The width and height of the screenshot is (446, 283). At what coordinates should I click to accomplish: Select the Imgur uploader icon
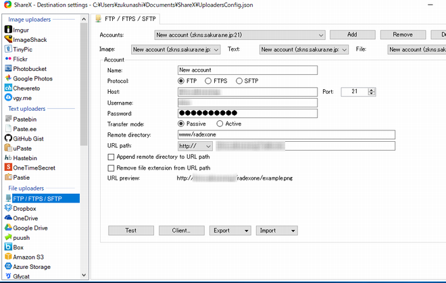pos(8,30)
